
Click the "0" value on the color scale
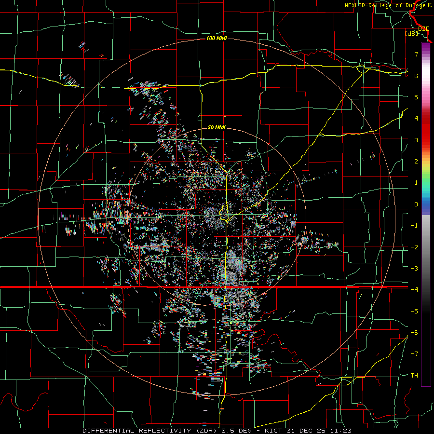pyautogui.click(x=416, y=204)
